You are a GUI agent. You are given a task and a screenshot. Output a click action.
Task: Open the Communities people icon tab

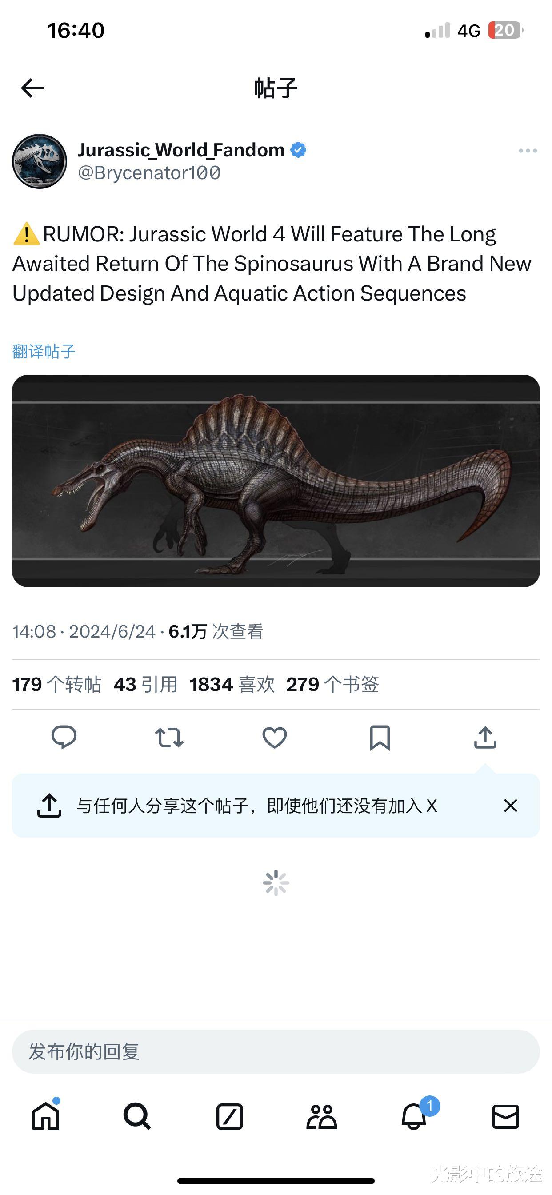(321, 1117)
